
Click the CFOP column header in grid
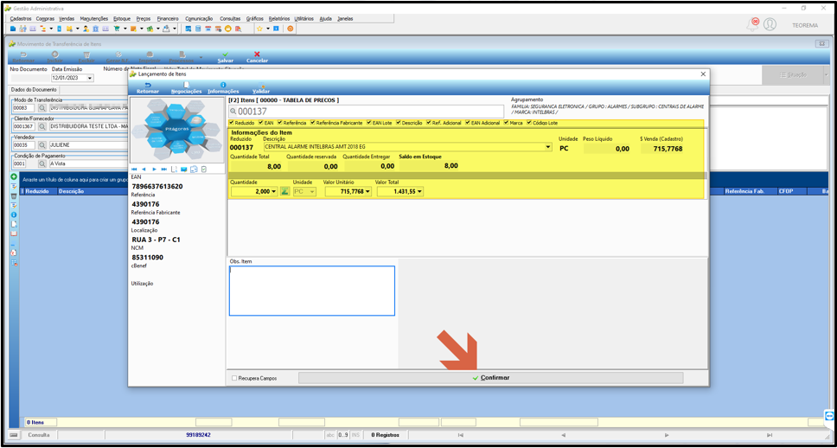[791, 190]
